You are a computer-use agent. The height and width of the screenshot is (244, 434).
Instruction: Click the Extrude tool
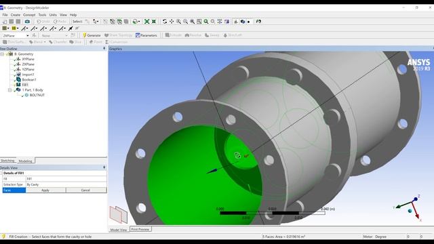[x=174, y=35]
